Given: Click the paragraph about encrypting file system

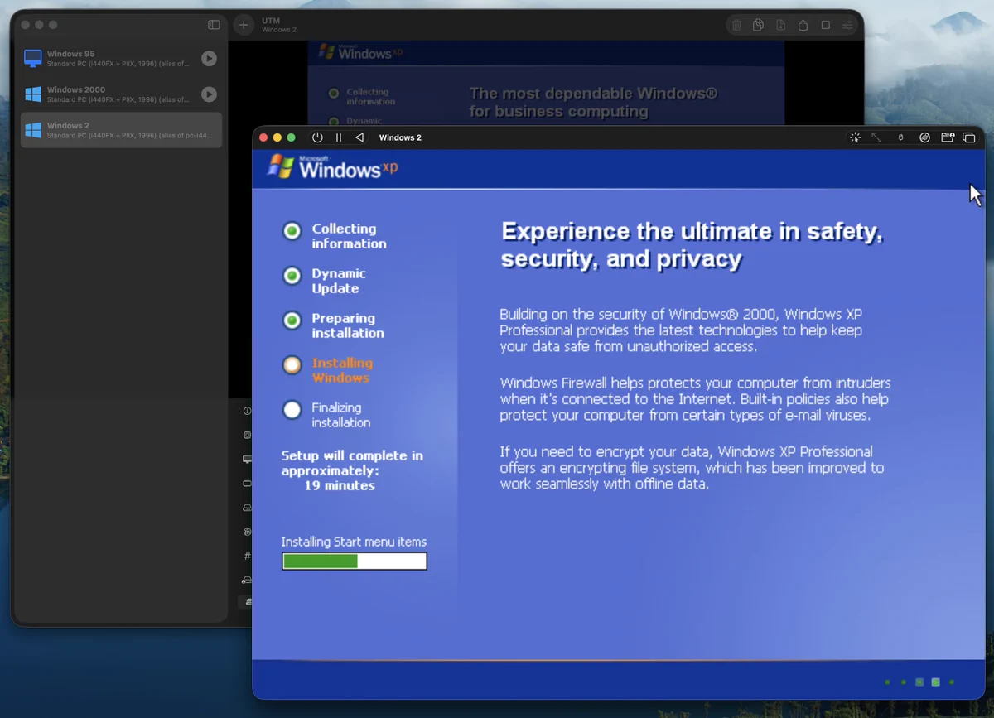Looking at the screenshot, I should (x=692, y=468).
